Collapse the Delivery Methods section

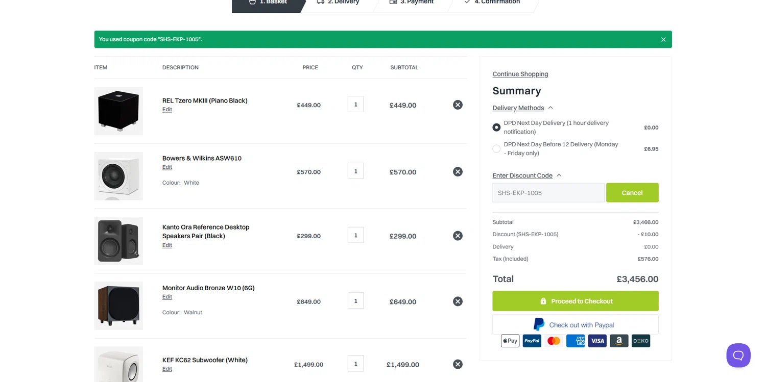[x=522, y=108]
